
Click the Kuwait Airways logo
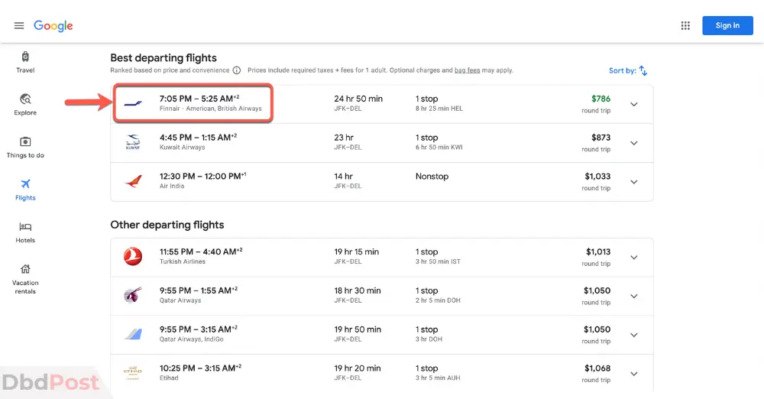click(133, 142)
